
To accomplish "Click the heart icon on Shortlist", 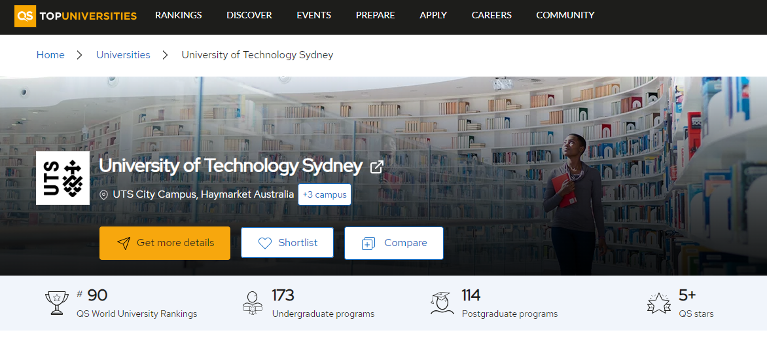I will coord(264,244).
